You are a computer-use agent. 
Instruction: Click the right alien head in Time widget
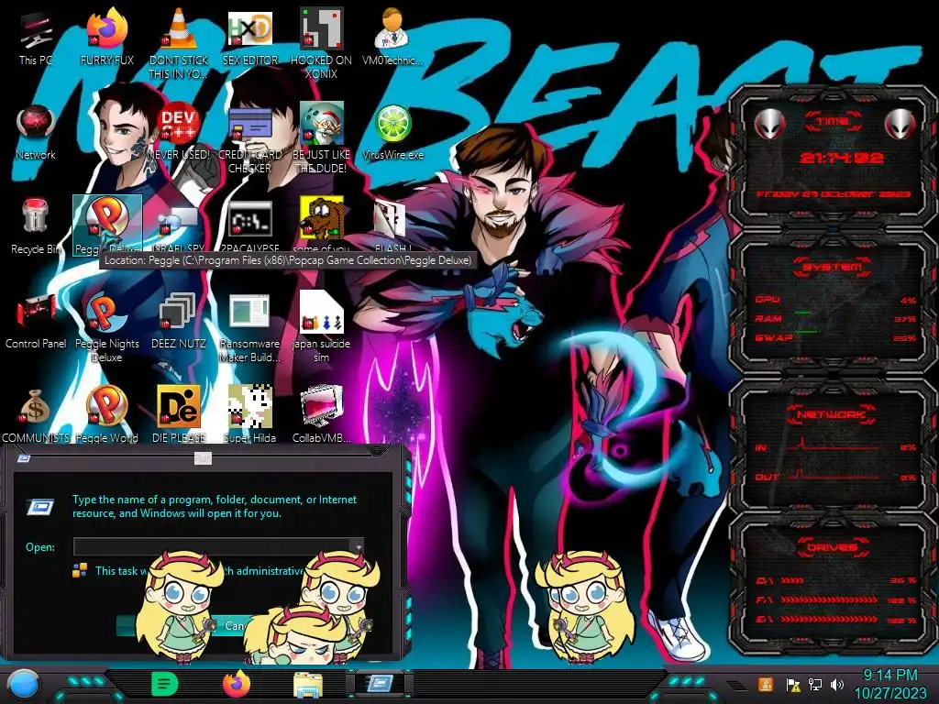(x=900, y=125)
